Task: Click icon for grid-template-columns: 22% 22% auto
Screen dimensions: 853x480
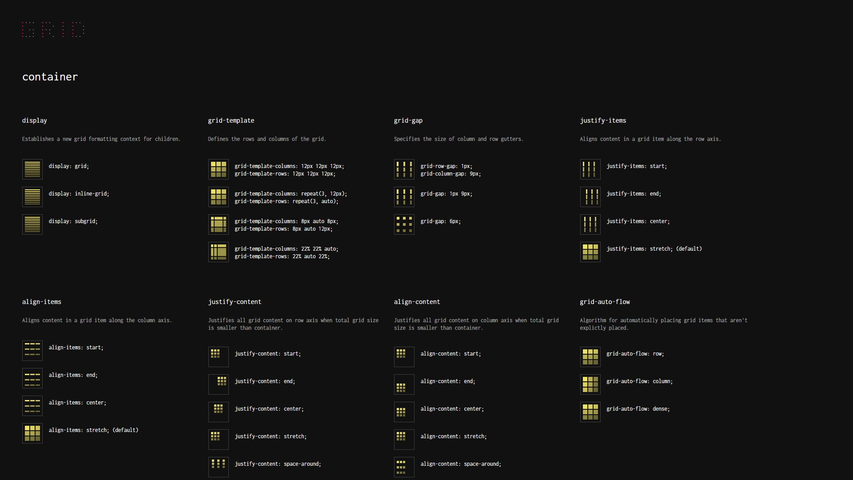Action: [x=219, y=252]
